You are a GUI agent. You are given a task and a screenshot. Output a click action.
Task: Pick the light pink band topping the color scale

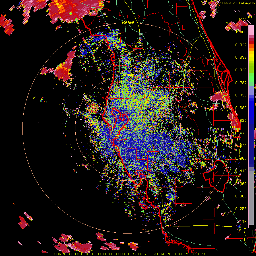pyautogui.click(x=251, y=30)
